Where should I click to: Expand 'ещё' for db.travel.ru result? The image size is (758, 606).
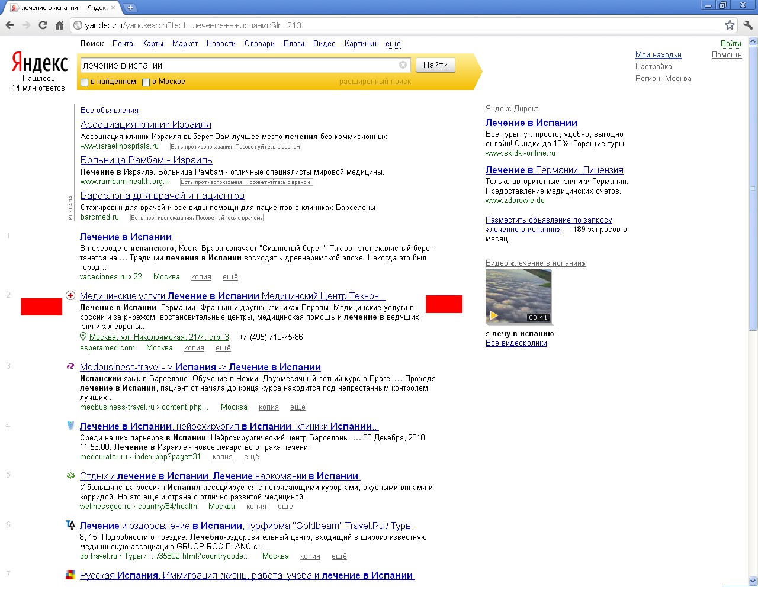point(339,556)
